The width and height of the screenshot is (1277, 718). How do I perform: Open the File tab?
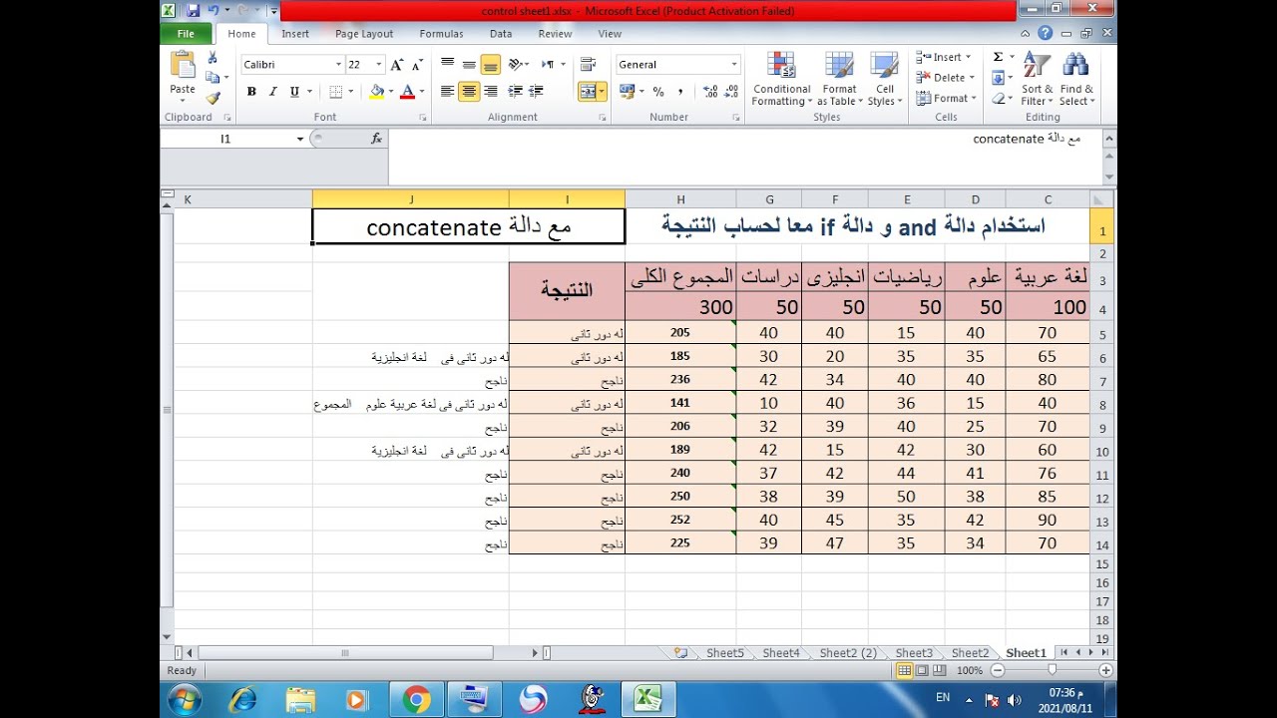[x=186, y=33]
